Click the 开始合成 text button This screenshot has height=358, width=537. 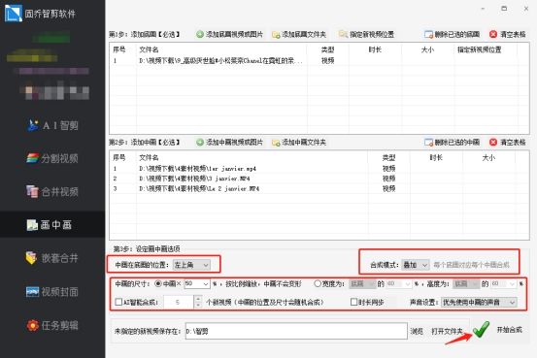click(509, 330)
